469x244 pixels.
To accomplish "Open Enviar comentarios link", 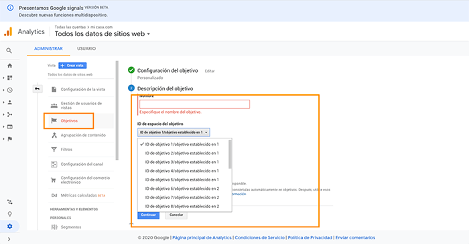I will pos(355,238).
